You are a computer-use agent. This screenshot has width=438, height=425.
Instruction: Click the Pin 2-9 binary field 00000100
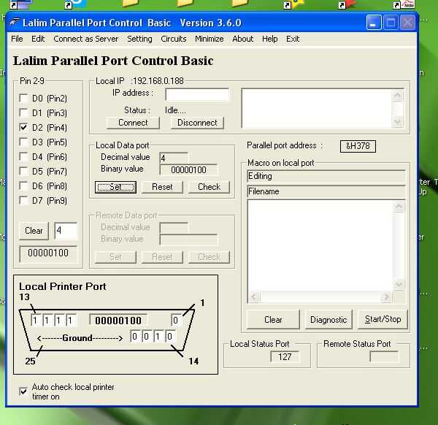[48, 253]
